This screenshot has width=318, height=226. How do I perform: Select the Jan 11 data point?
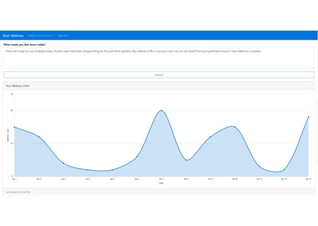(x=259, y=167)
